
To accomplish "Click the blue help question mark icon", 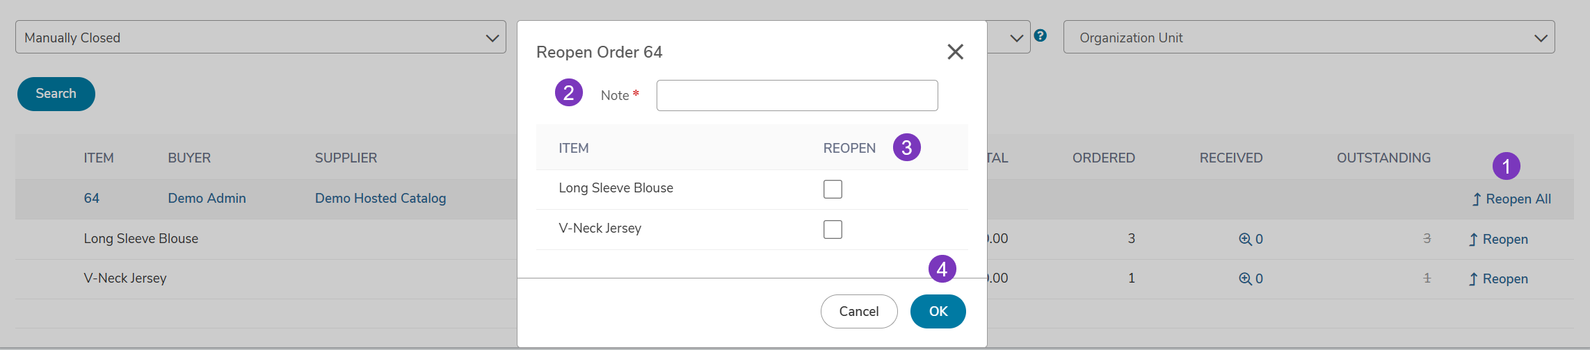I will 1041,35.
